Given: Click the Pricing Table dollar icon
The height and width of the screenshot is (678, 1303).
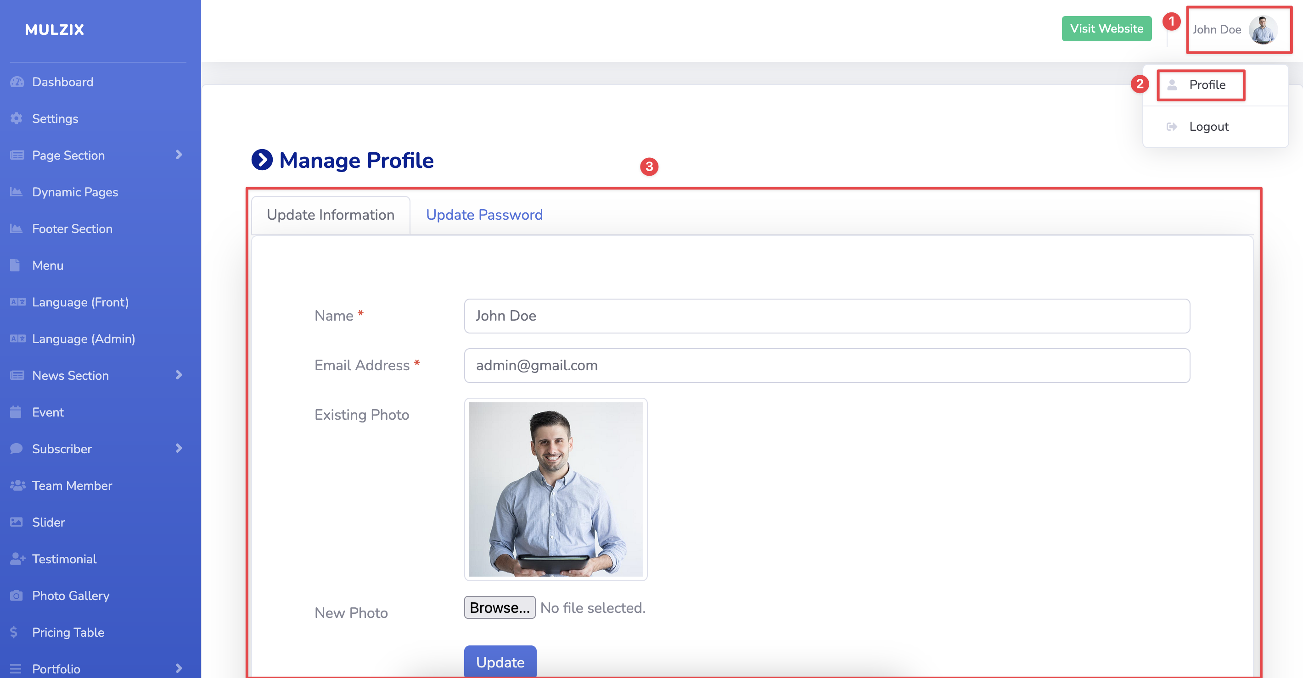Looking at the screenshot, I should point(14,632).
